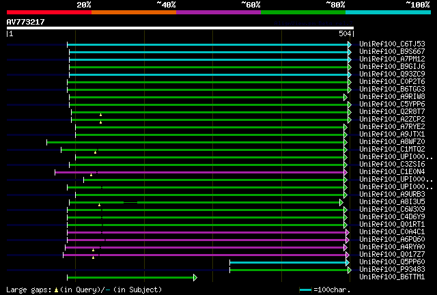The height and width of the screenshot is (295, 437).
Task: Click the cyan 100char scale bar in legend
Action: tap(305, 290)
